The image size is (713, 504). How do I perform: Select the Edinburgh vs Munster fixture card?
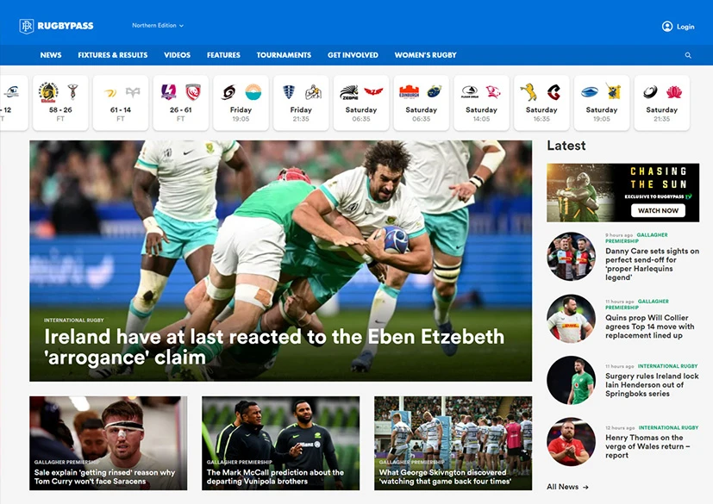point(421,103)
